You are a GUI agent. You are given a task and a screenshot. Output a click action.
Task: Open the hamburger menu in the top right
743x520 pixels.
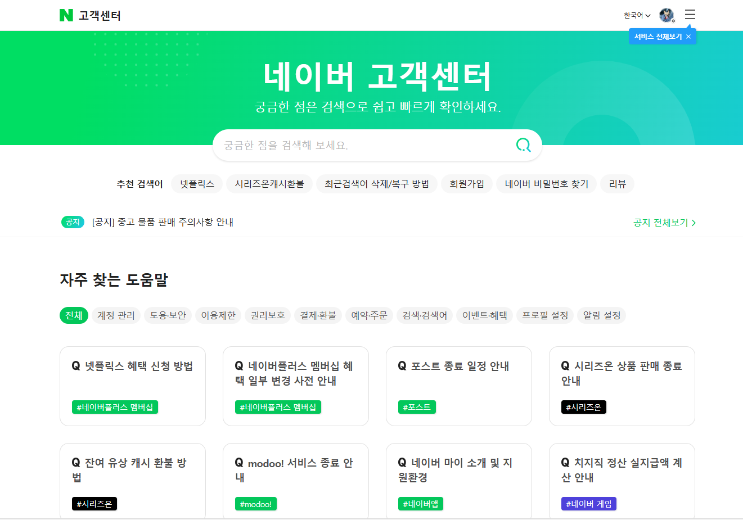tap(690, 15)
